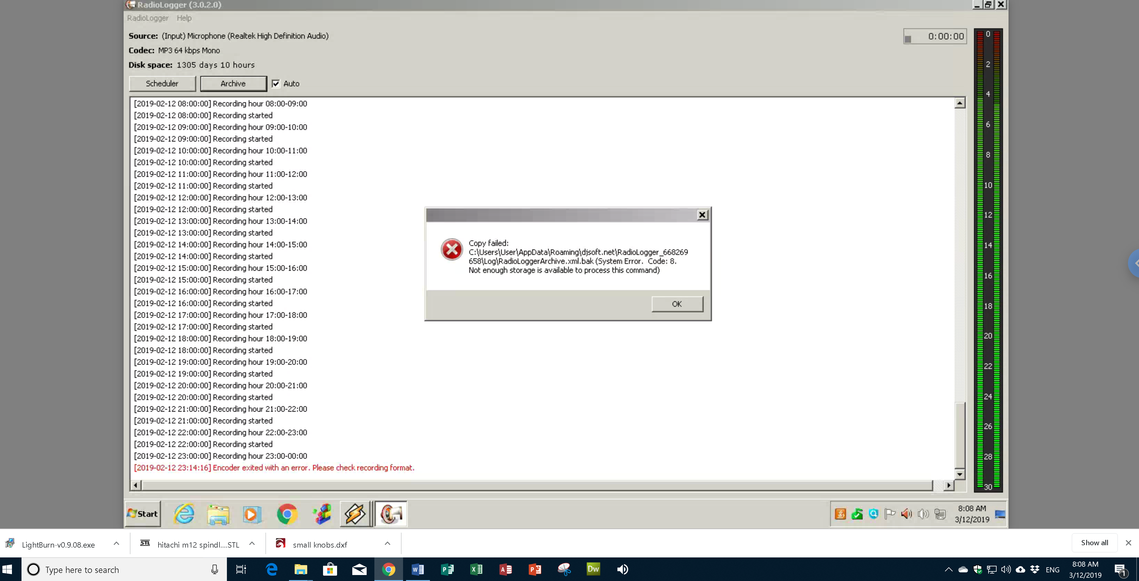Open PowerPoint from taskbar
Screen dimensions: 1139x581
coord(535,570)
